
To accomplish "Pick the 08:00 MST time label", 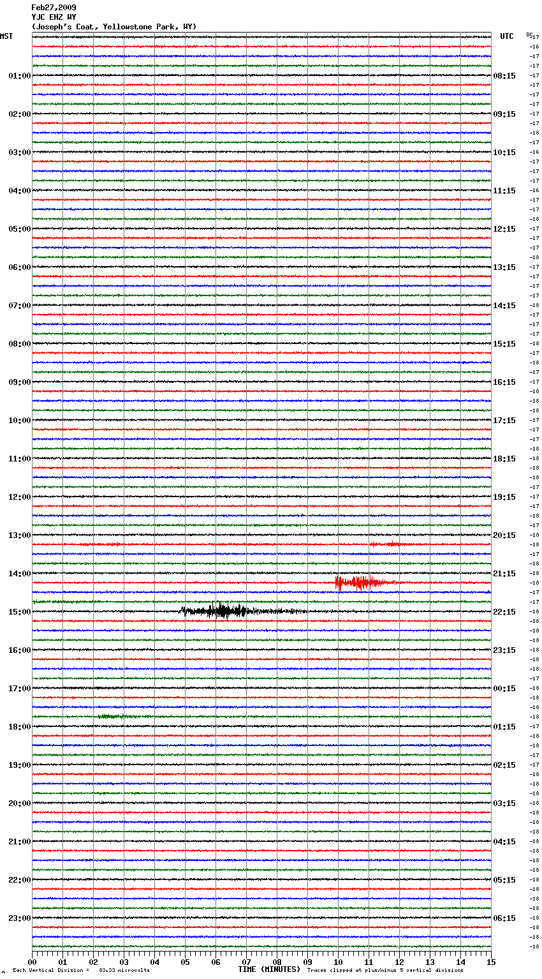I will 20,344.
